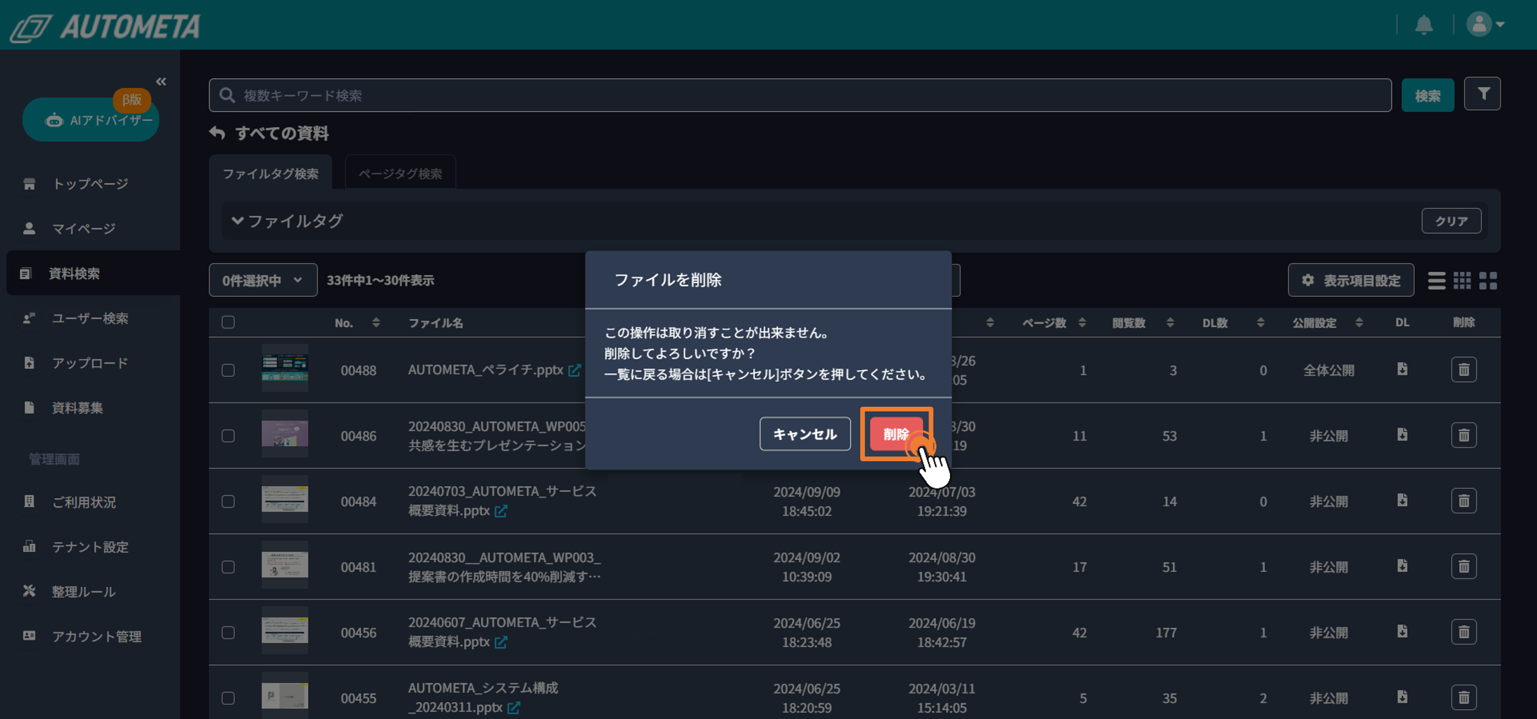Click the back arrow beside すべての資料
Screen dimensions: 1537x719
[x=217, y=133]
